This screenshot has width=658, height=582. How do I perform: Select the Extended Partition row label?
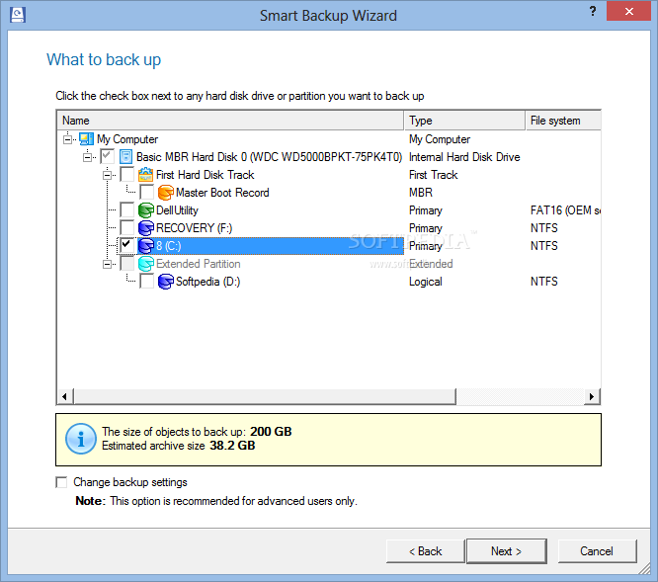(x=198, y=264)
